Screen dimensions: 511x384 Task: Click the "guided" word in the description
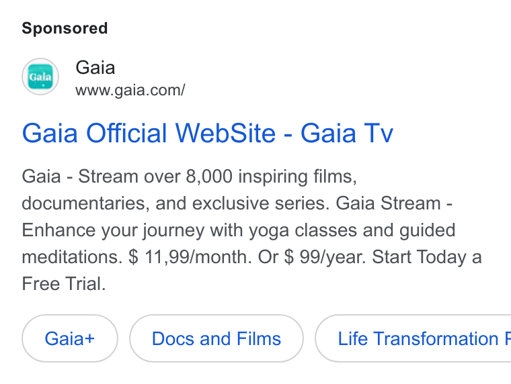click(x=427, y=230)
